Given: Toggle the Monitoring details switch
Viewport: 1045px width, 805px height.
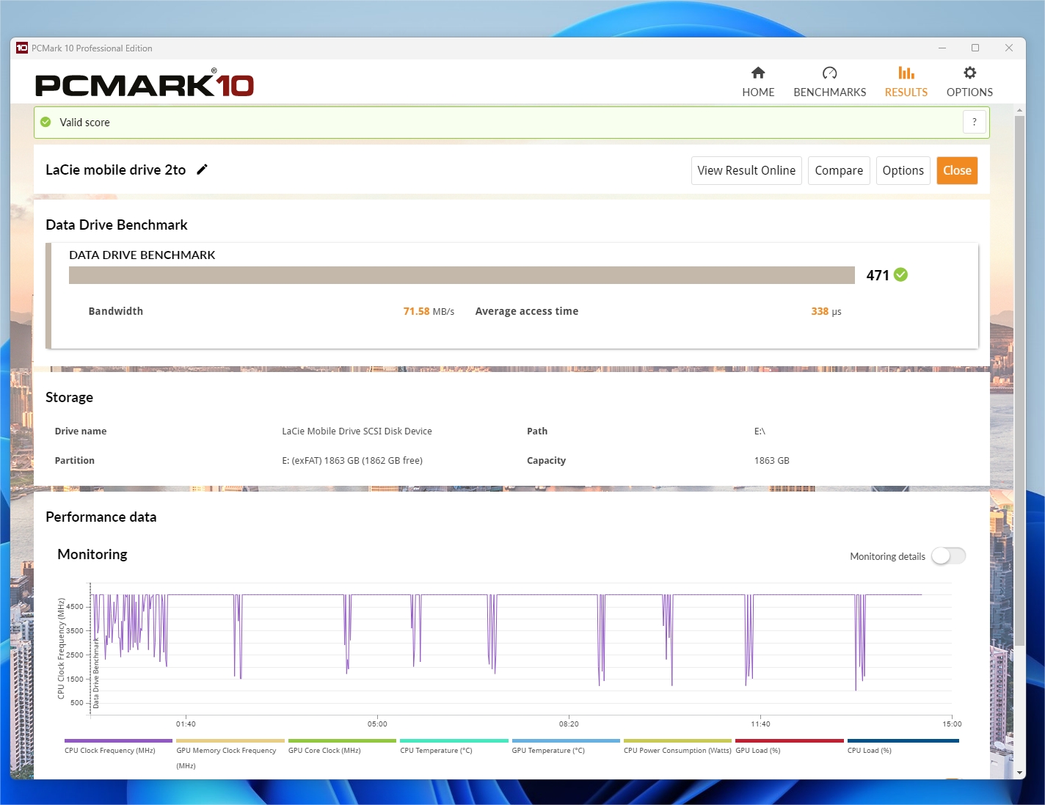Looking at the screenshot, I should click(x=949, y=556).
